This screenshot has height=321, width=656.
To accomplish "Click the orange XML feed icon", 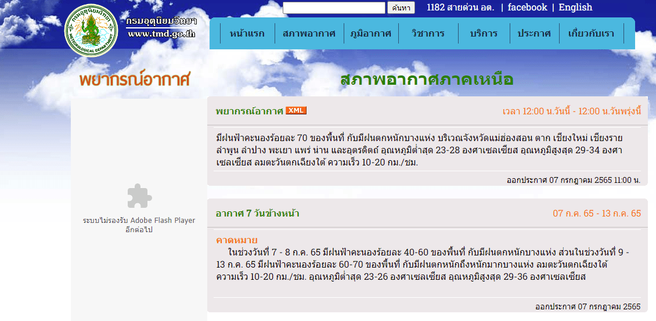I will click(x=295, y=110).
